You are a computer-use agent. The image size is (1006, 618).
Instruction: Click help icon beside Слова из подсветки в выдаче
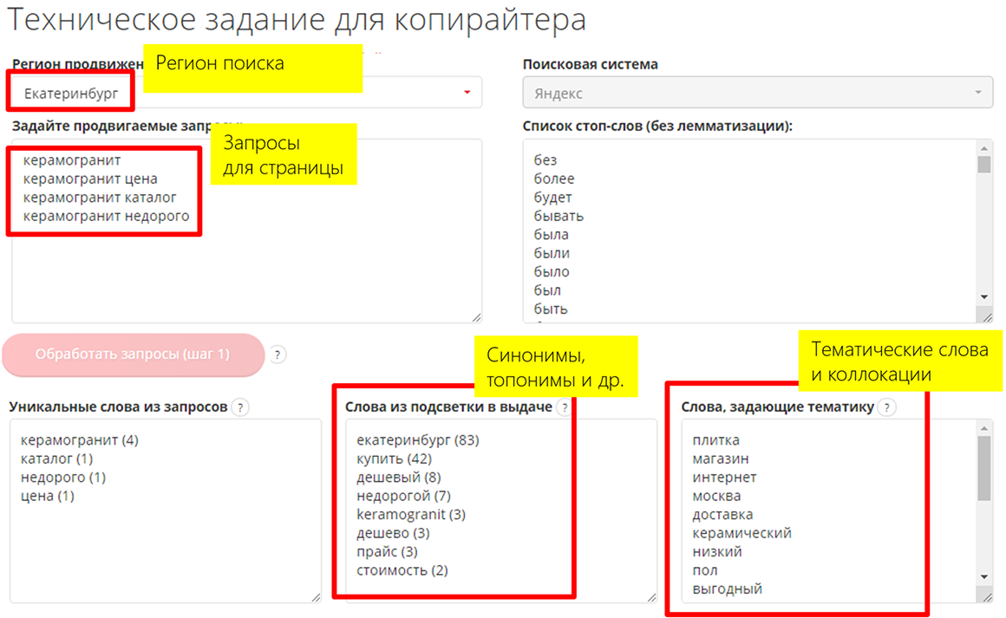[x=564, y=407]
